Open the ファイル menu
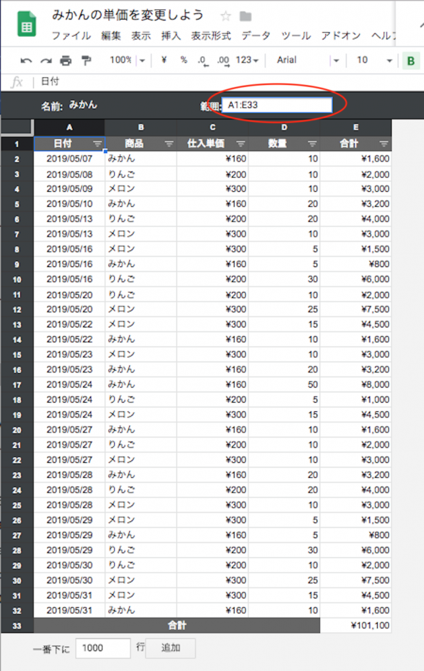Viewport: 424px width, 671px height. point(71,36)
